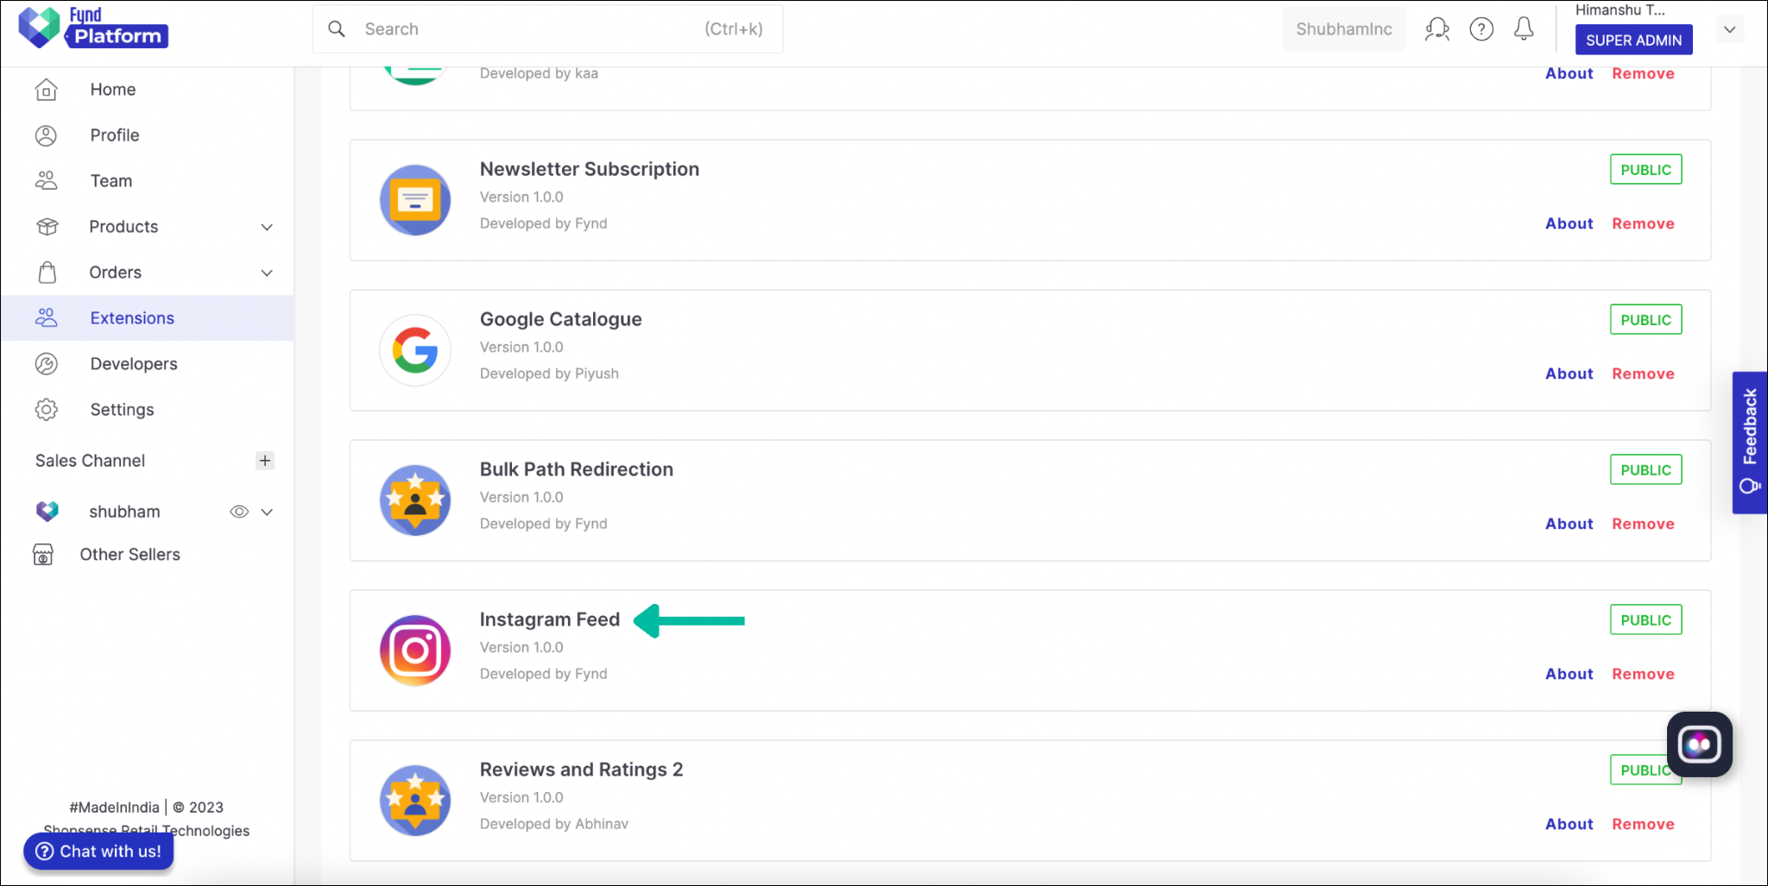The image size is (1768, 886).
Task: Select Extensions in the sidebar menu
Action: 132,317
